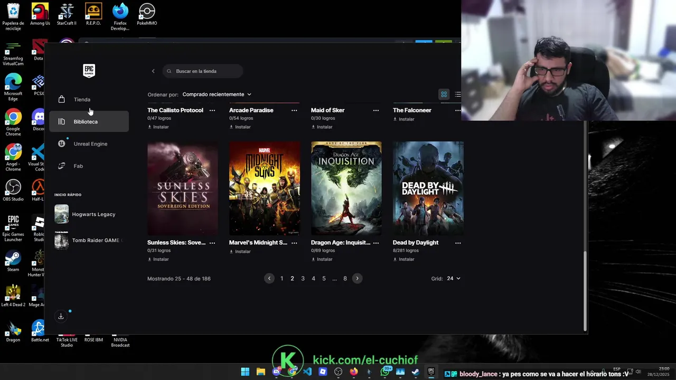Go to previous library page
Viewport: 676px width, 380px height.
coord(269,279)
